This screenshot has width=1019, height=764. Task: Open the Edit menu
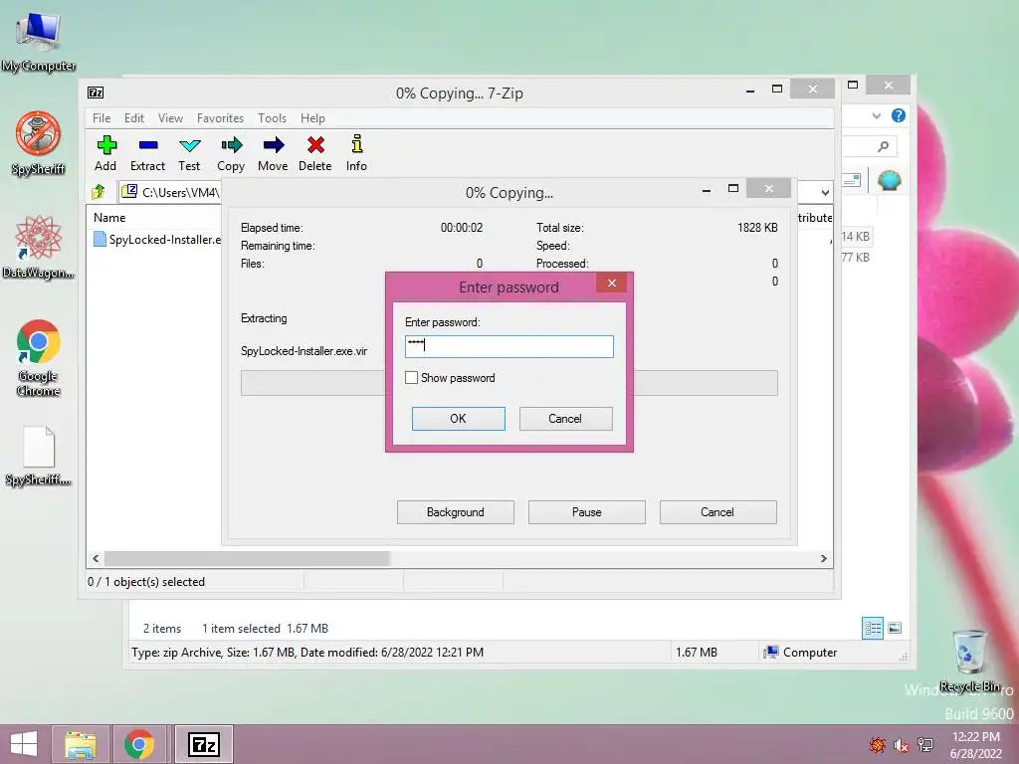coord(134,118)
